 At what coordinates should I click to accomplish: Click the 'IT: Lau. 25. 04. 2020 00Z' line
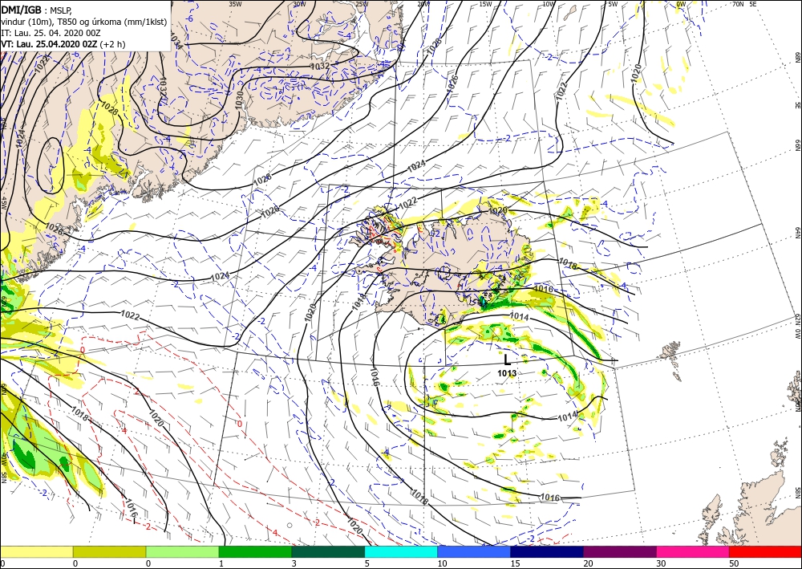pos(51,33)
